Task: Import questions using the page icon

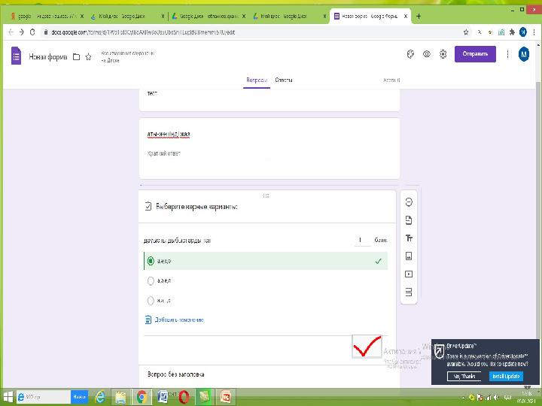Action: (x=409, y=220)
